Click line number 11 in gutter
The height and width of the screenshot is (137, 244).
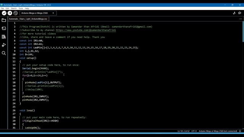tap(14, 58)
